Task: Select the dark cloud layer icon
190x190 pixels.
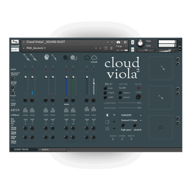Action: (87, 57)
